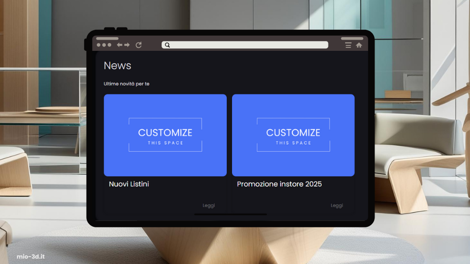
Task: Click Leggi under Nuovi Listini
Action: click(x=209, y=206)
